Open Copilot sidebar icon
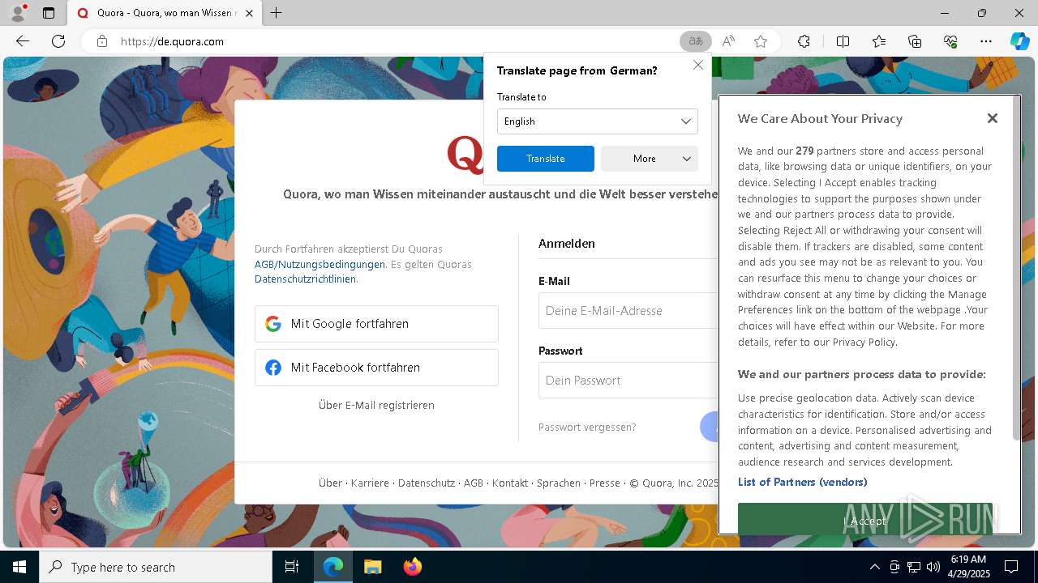The image size is (1038, 583). (x=1019, y=41)
